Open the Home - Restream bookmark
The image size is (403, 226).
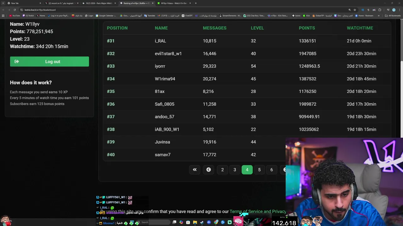[364, 16]
